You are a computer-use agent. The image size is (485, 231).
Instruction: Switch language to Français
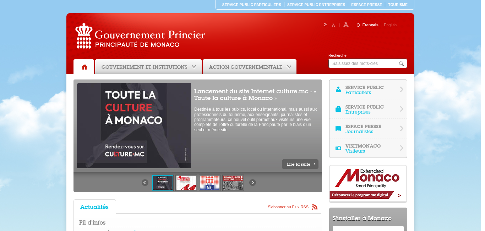370,25
